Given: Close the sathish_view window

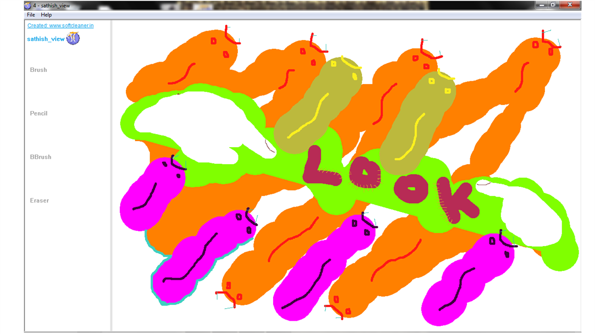Looking at the screenshot, I should [570, 4].
